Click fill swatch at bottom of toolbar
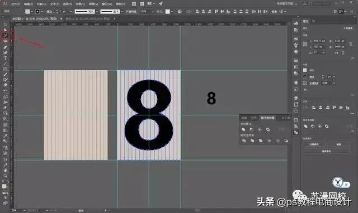The height and width of the screenshot is (213, 358). tap(4, 186)
